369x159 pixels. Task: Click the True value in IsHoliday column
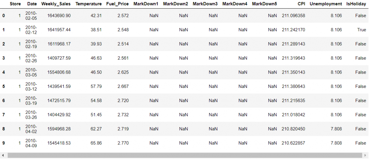click(361, 30)
